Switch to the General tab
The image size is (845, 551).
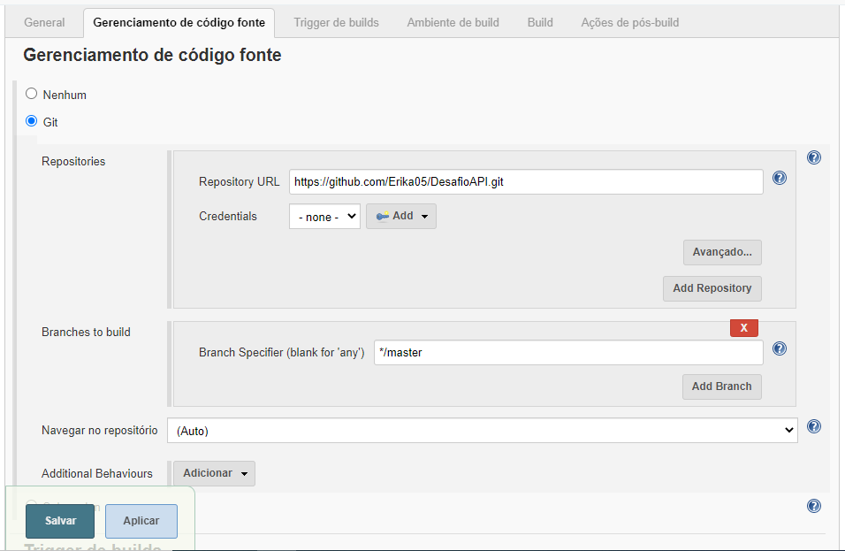tap(44, 23)
